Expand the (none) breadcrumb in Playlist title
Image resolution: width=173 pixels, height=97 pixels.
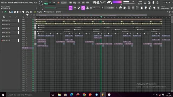pos(59,12)
